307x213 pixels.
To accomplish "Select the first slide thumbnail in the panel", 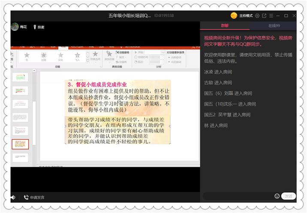I will pos(20,77).
